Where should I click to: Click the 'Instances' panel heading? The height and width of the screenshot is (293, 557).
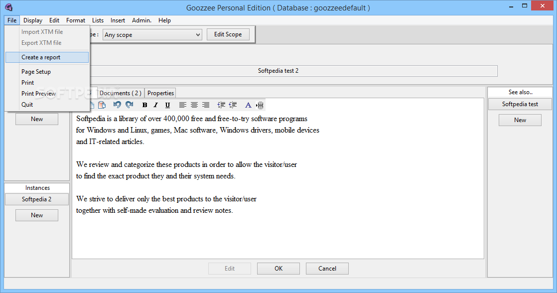37,188
